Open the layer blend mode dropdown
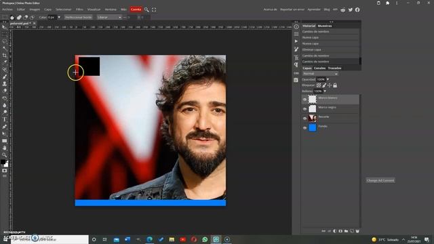The height and width of the screenshot is (244, 434). point(320,74)
